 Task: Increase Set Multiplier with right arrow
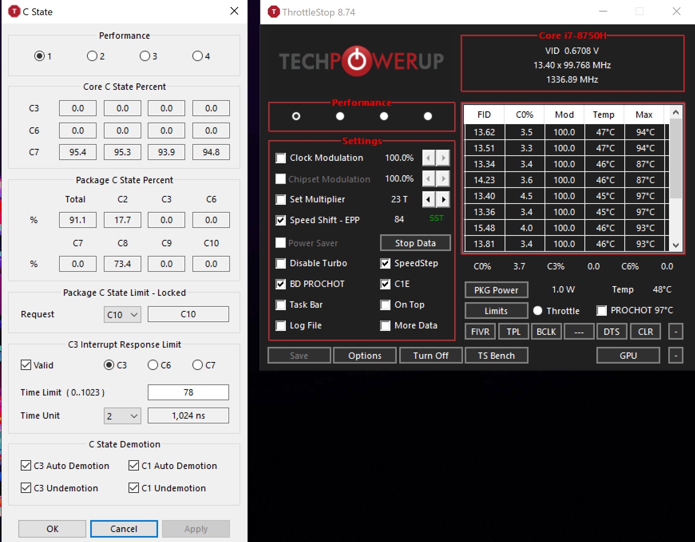[x=443, y=200]
